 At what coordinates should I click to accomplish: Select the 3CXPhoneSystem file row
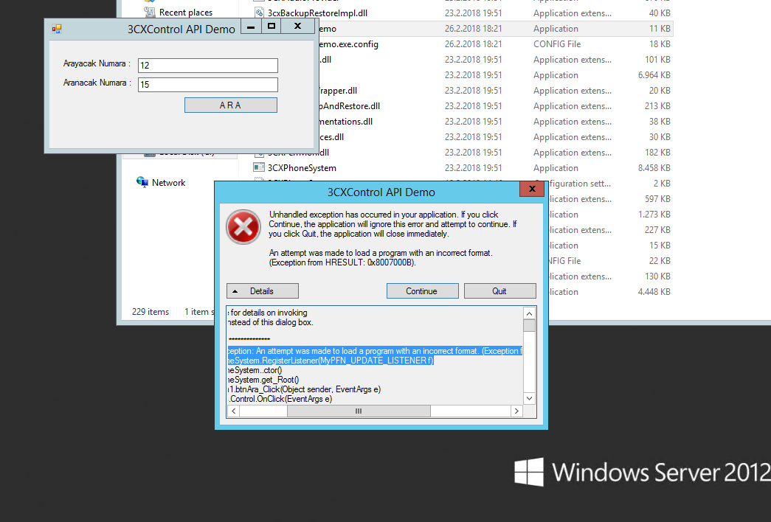click(462, 167)
